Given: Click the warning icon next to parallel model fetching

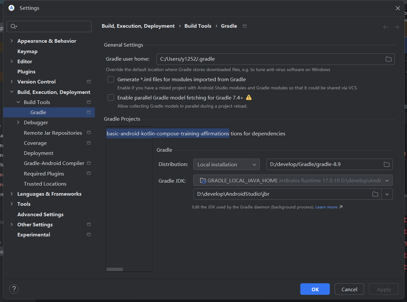Looking at the screenshot, I should click(249, 97).
